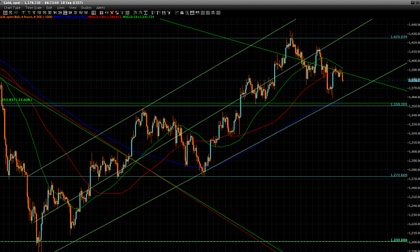Image resolution: width=420 pixels, height=252 pixels.
Task: Click the red-white chart icon in toolbar
Action: tap(192, 13)
